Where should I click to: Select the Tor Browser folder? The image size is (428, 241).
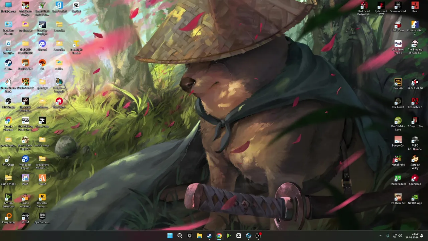(25, 26)
